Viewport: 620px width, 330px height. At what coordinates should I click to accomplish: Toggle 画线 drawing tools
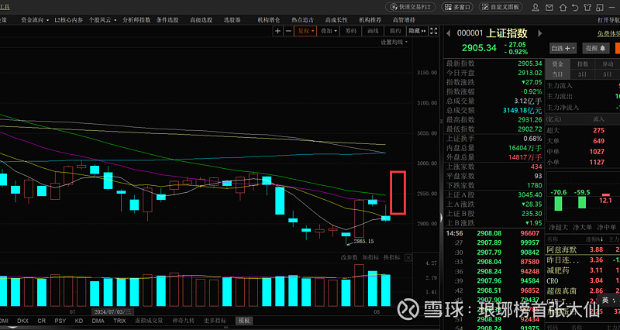[x=373, y=31]
